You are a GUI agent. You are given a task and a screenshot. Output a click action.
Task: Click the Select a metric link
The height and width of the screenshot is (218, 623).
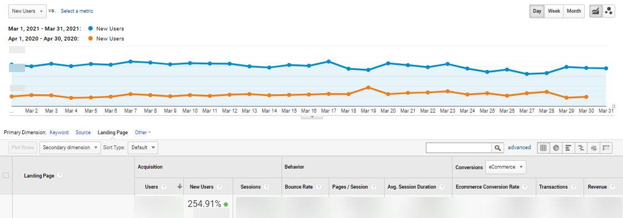(x=77, y=11)
